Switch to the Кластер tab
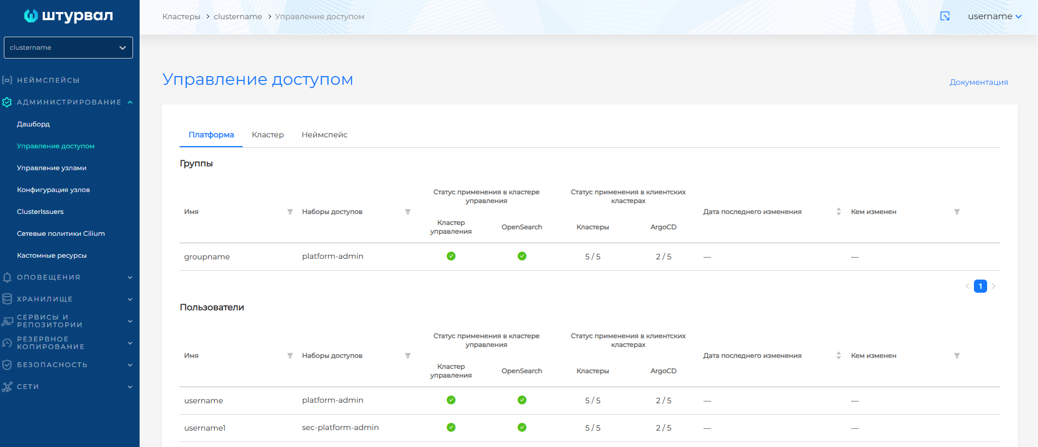Screen dimensions: 1038x447 (268, 135)
